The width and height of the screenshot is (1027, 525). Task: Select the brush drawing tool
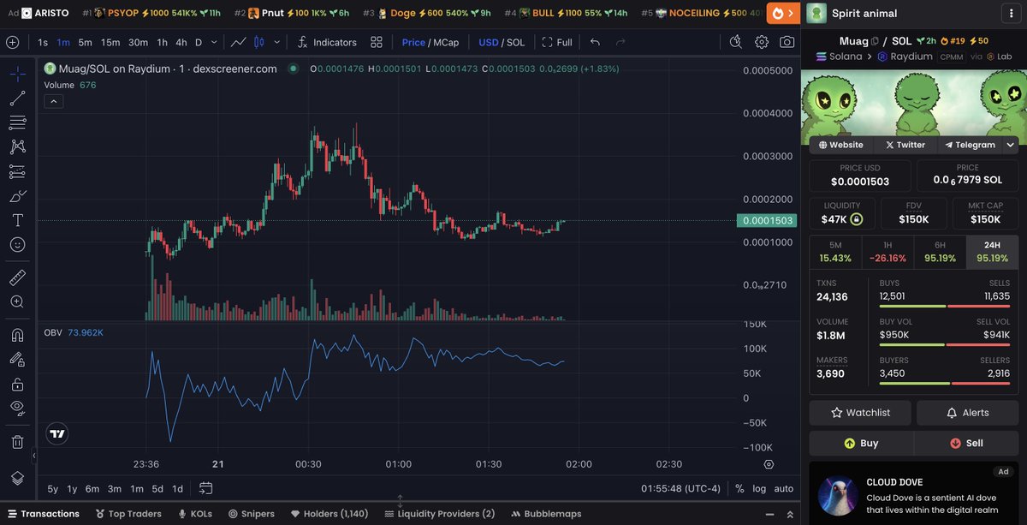point(17,196)
